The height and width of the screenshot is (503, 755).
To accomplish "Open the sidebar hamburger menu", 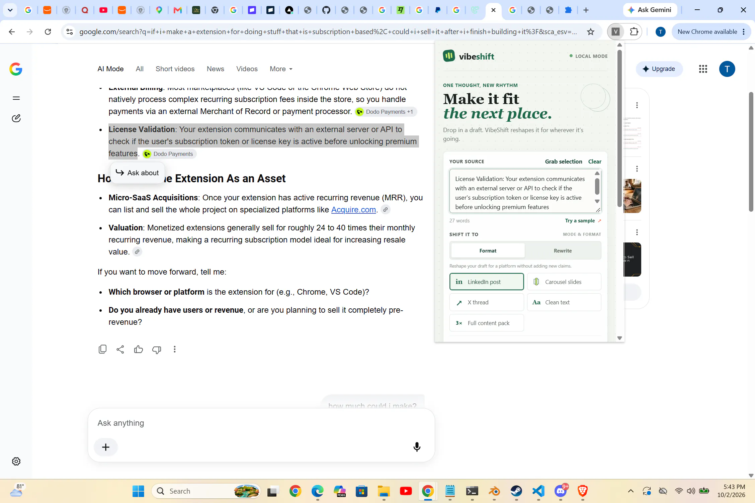I will pyautogui.click(x=16, y=98).
